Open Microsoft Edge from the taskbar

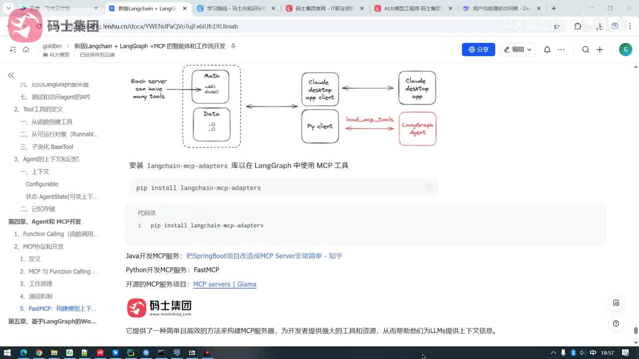pos(23,353)
